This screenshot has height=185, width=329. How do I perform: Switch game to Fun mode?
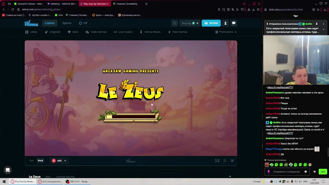point(31,161)
